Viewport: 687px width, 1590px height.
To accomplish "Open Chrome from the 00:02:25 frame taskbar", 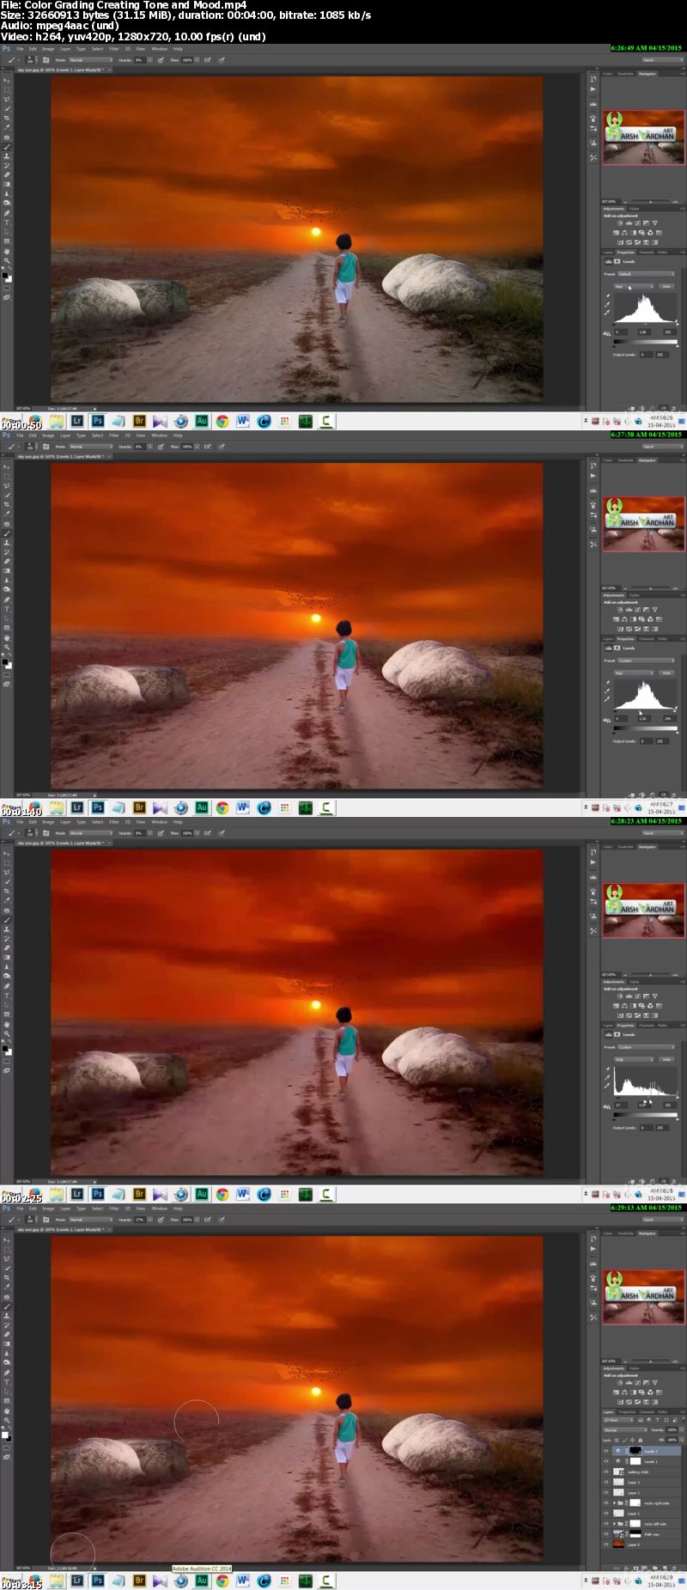I will tap(222, 1194).
